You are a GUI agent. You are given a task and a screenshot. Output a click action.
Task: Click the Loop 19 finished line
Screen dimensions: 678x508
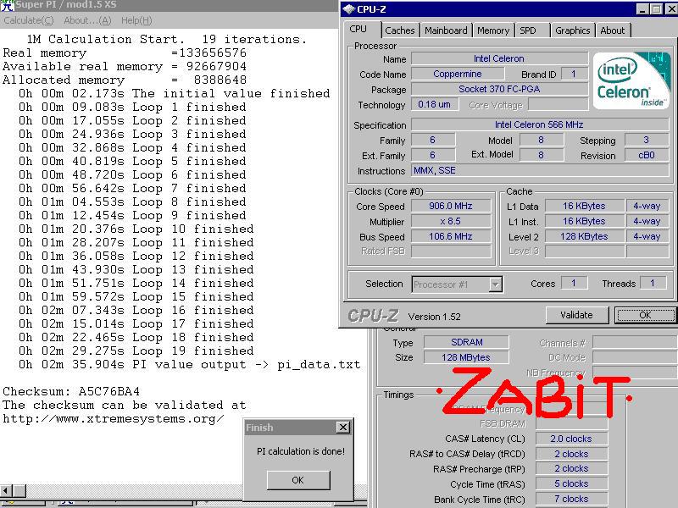coord(136,351)
